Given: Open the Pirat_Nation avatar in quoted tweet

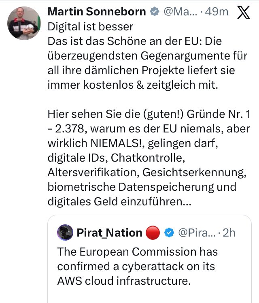Looking at the screenshot, I should click(65, 232).
